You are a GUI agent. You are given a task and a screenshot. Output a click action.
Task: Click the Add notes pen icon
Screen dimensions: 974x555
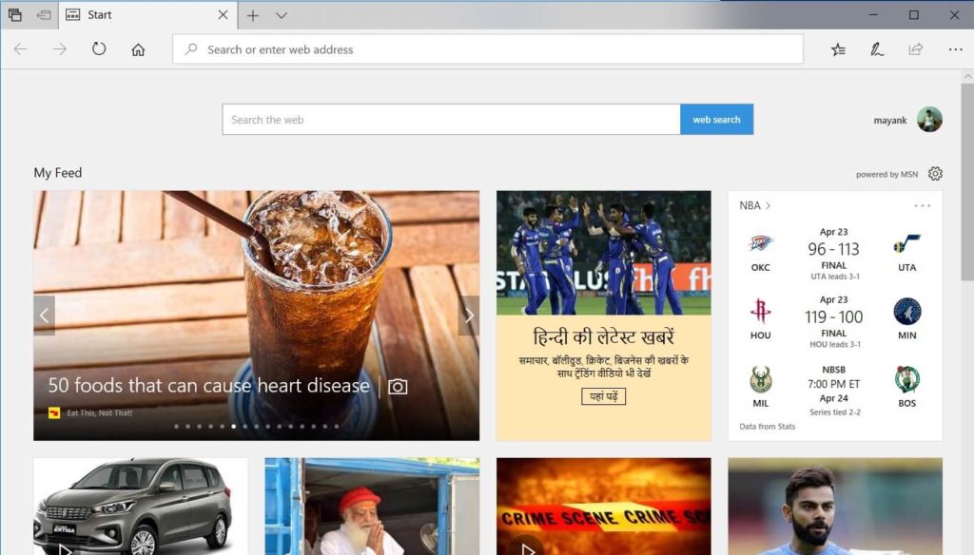877,49
